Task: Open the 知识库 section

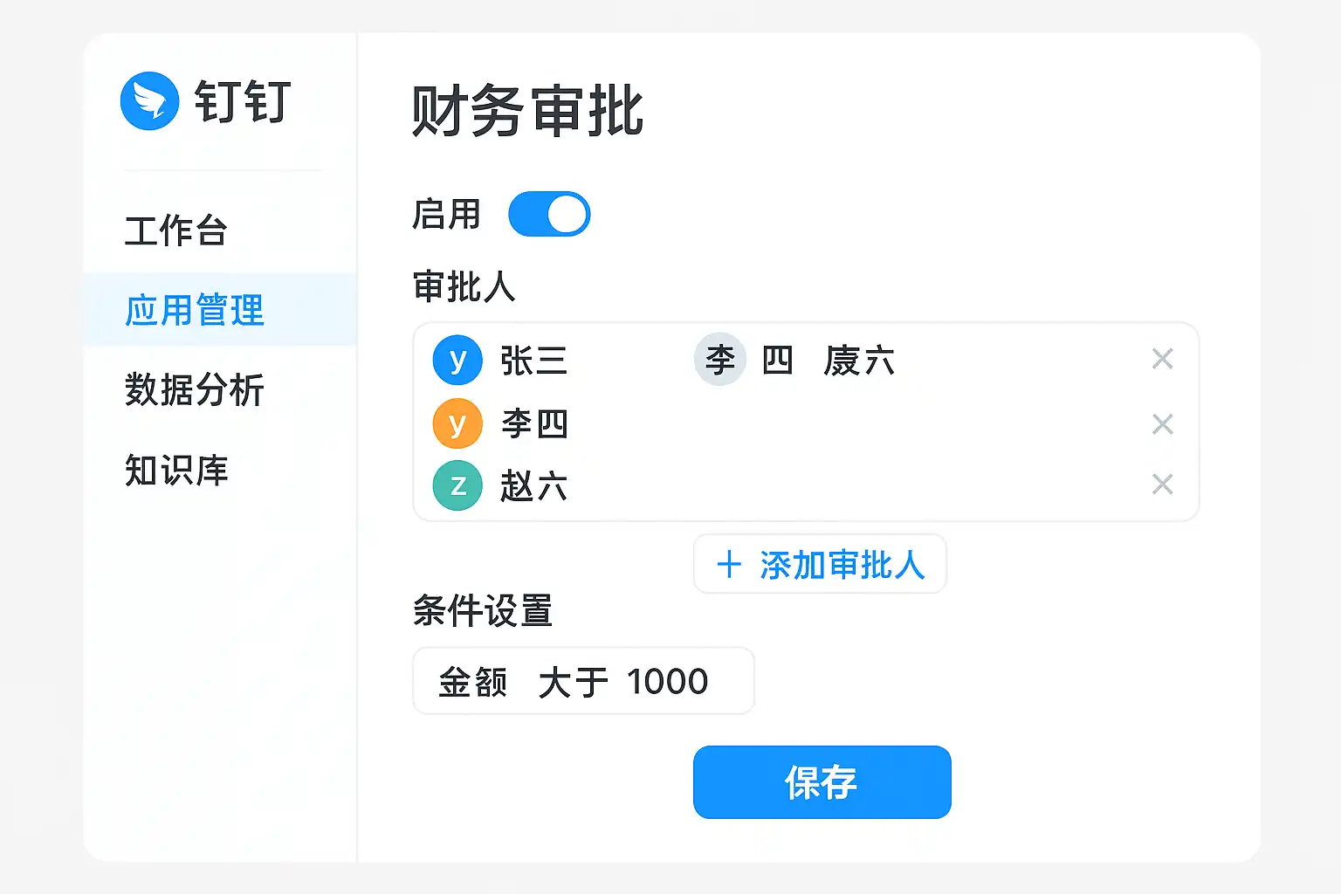Action: tap(176, 471)
